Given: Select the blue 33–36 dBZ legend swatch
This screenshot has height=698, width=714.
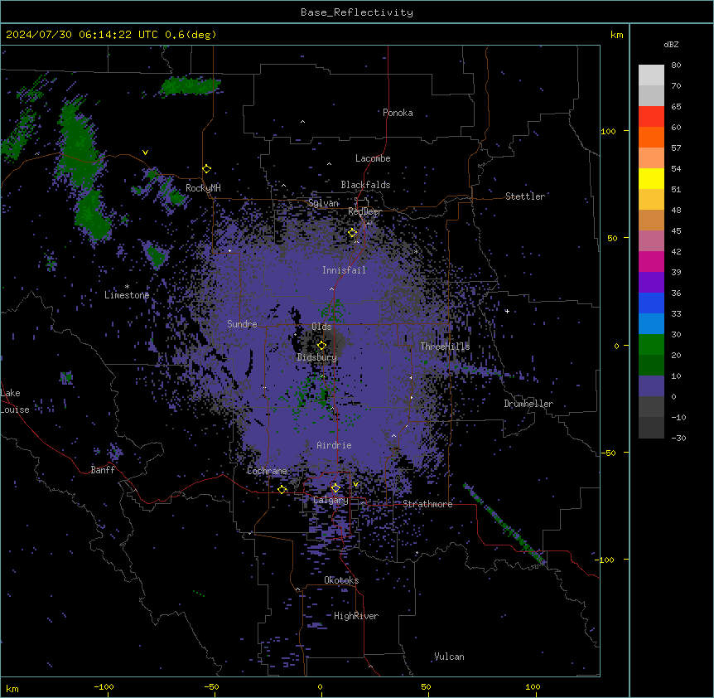Looking at the screenshot, I should 651,303.
